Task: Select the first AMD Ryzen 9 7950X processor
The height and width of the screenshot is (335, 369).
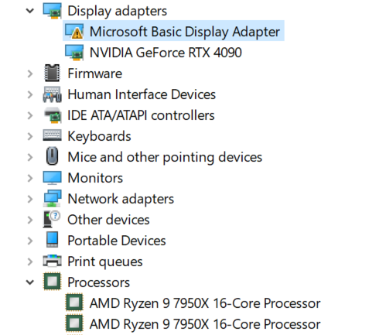Action: (x=205, y=303)
